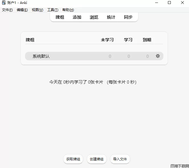189x168 pixels.
Task: Maximize the Anki window
Action: tap(169, 3)
